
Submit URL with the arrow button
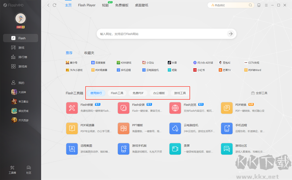click(x=231, y=34)
